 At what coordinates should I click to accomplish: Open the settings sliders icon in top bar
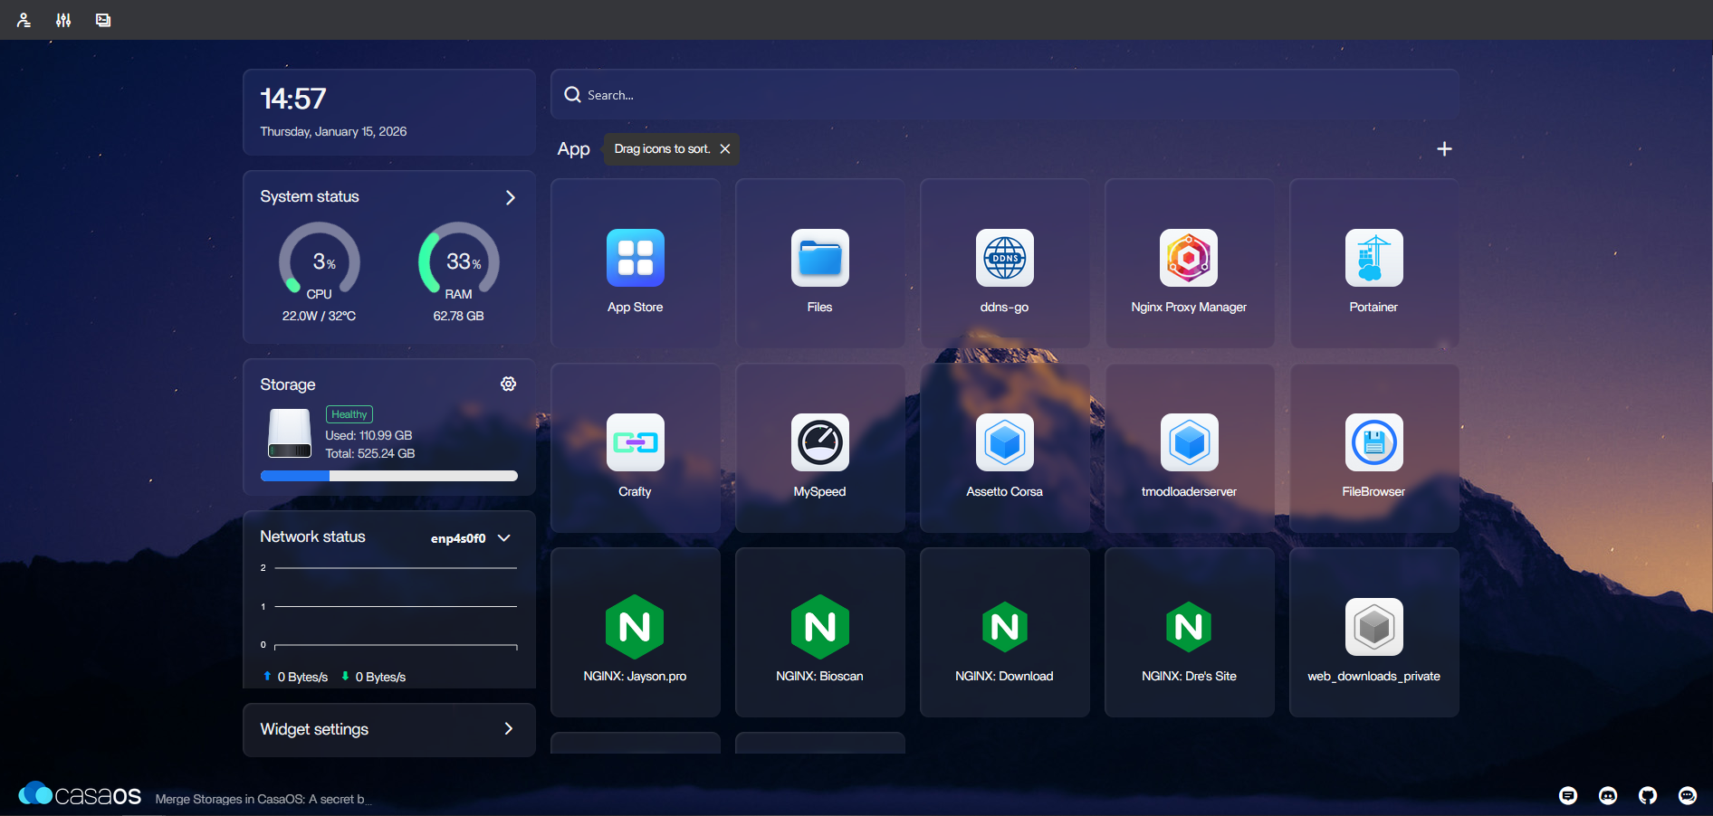click(63, 20)
